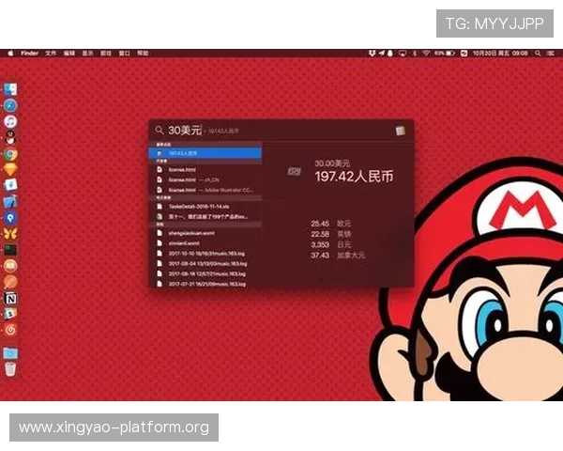Screen dimensions: 563x451
Task: Open Notion from the dock
Action: point(10,298)
